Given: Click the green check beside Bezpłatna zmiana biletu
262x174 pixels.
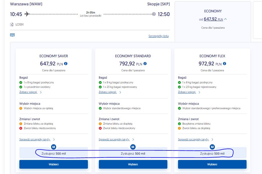Looking at the screenshot, I should (x=179, y=124).
